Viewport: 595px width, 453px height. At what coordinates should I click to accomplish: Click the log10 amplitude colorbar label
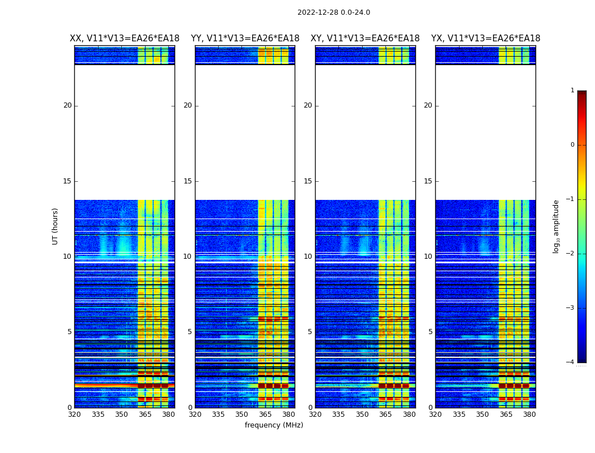coord(556,226)
